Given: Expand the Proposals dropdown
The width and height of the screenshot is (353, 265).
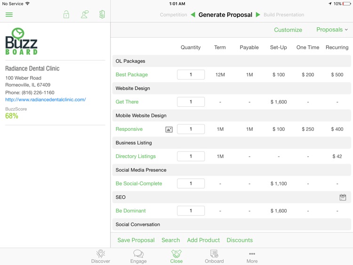Looking at the screenshot, I should coord(332,30).
